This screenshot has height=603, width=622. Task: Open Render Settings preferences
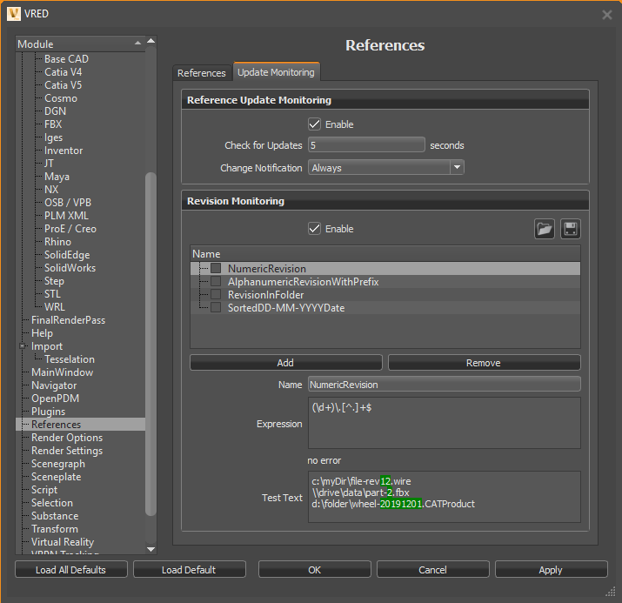(67, 451)
